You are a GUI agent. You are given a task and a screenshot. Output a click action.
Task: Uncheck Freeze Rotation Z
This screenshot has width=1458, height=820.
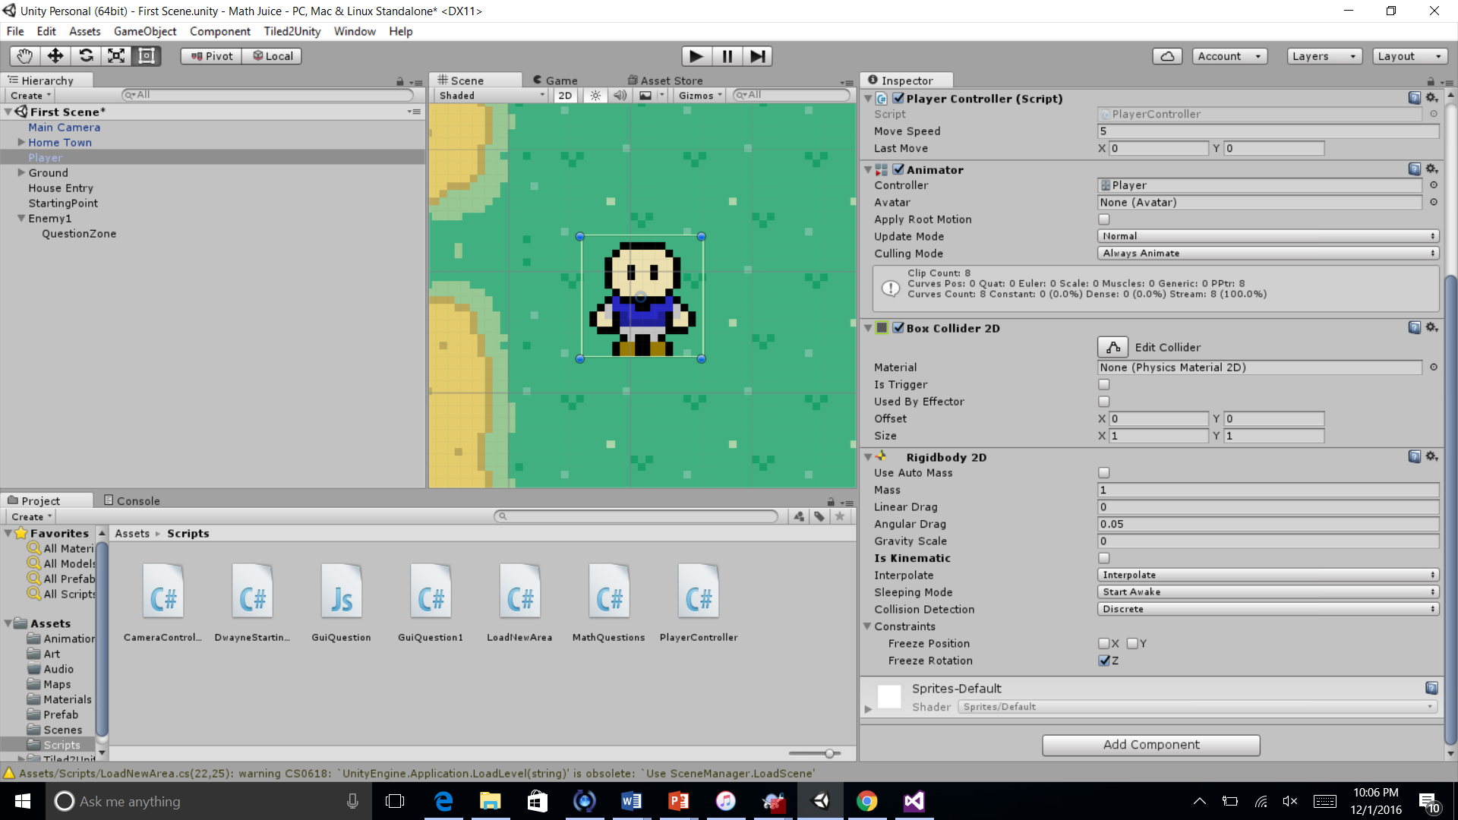pos(1104,661)
